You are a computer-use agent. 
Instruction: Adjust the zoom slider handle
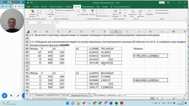point(174,98)
